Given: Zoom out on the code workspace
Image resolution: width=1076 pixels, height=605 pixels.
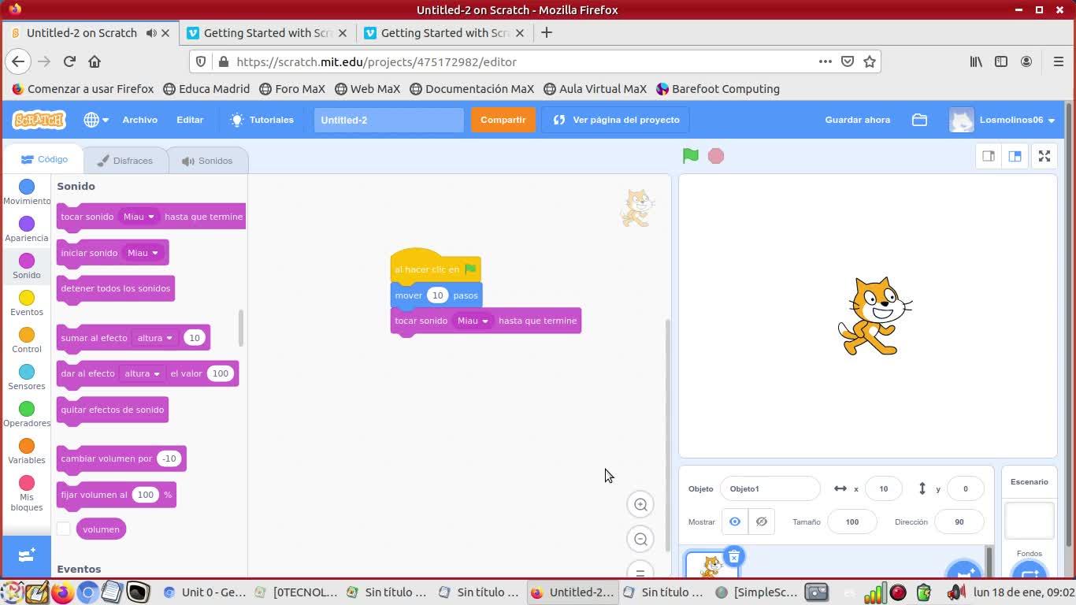Looking at the screenshot, I should tap(641, 540).
